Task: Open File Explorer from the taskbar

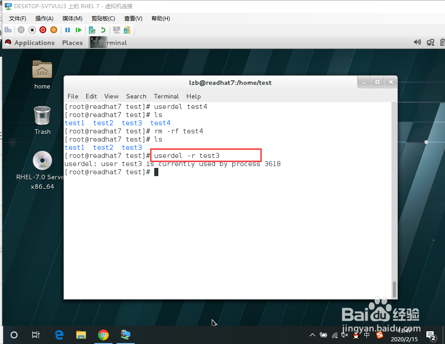Action: (81, 335)
